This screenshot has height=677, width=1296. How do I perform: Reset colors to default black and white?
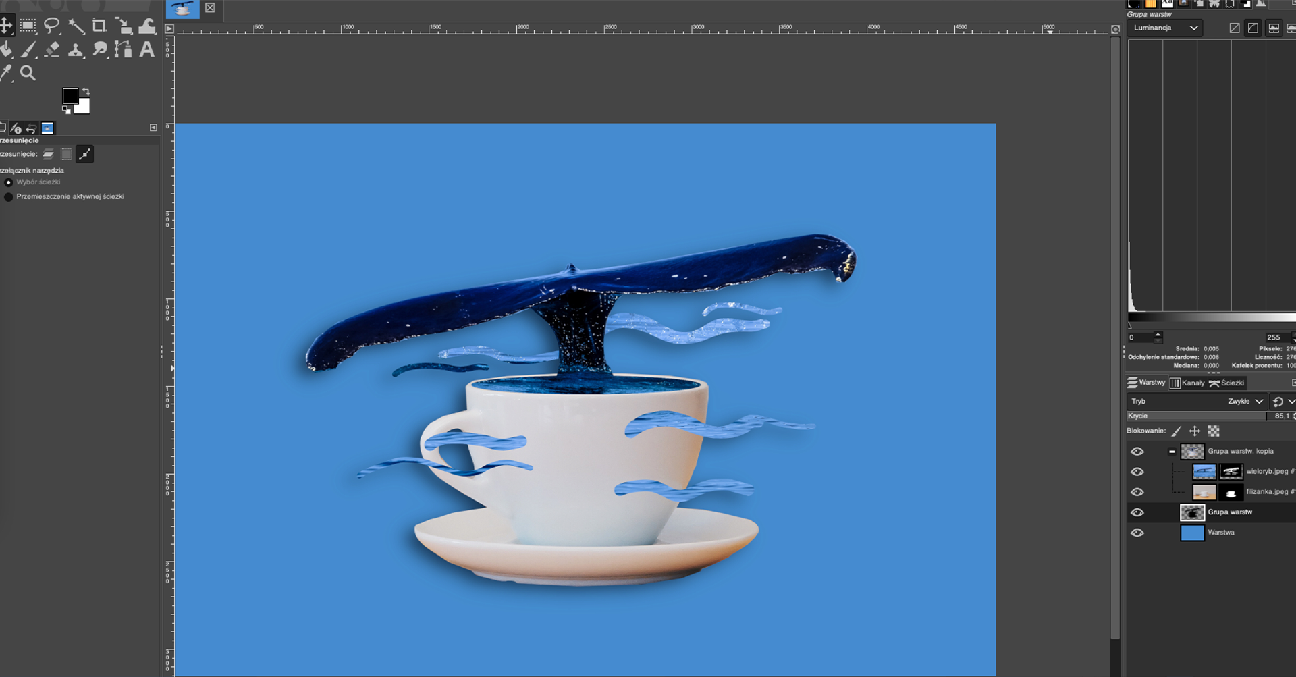(x=66, y=109)
